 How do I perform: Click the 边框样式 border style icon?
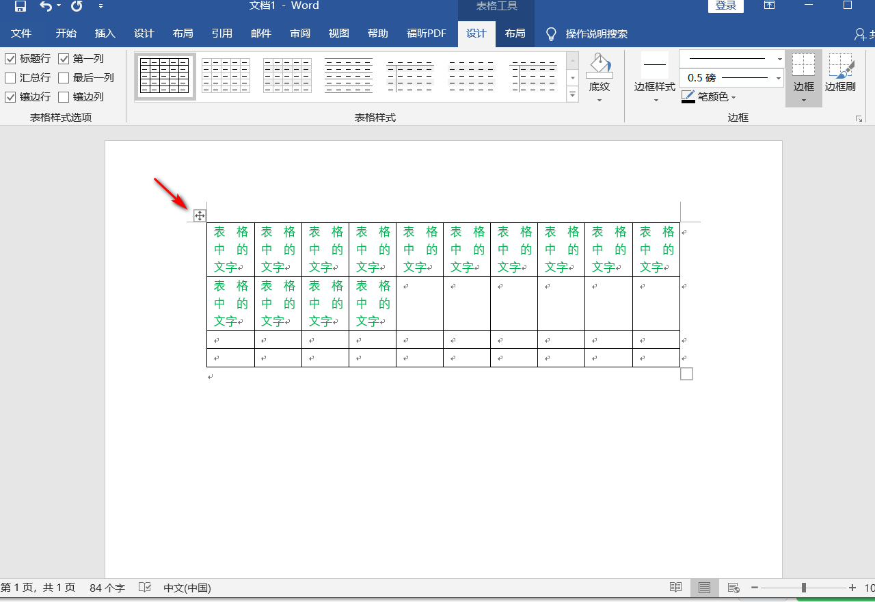(655, 65)
